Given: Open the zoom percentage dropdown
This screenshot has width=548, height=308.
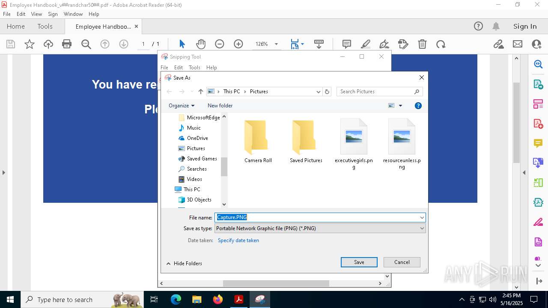Looking at the screenshot, I should pos(276,44).
